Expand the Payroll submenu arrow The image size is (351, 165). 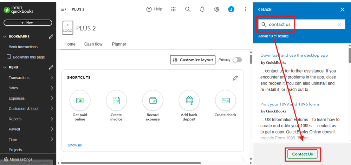click(x=52, y=129)
